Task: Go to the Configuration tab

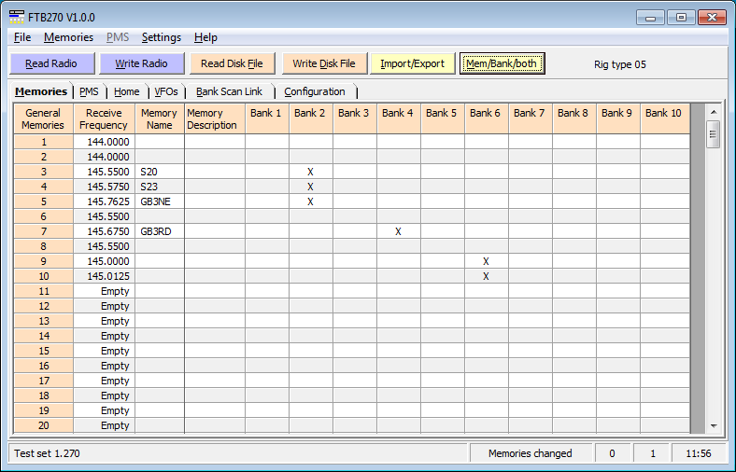Action: [315, 91]
